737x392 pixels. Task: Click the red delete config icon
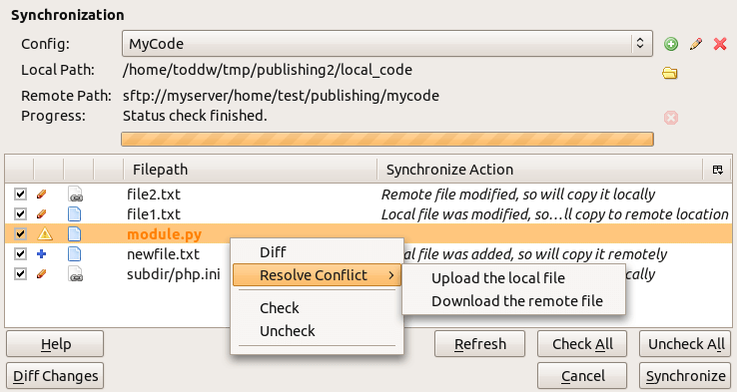[720, 44]
